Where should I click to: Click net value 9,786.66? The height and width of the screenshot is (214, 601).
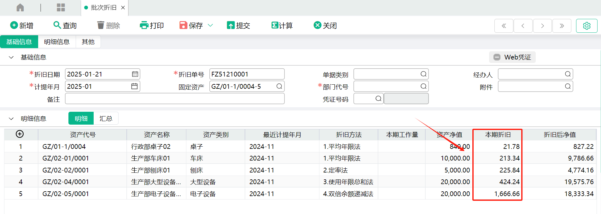[x=581, y=158]
